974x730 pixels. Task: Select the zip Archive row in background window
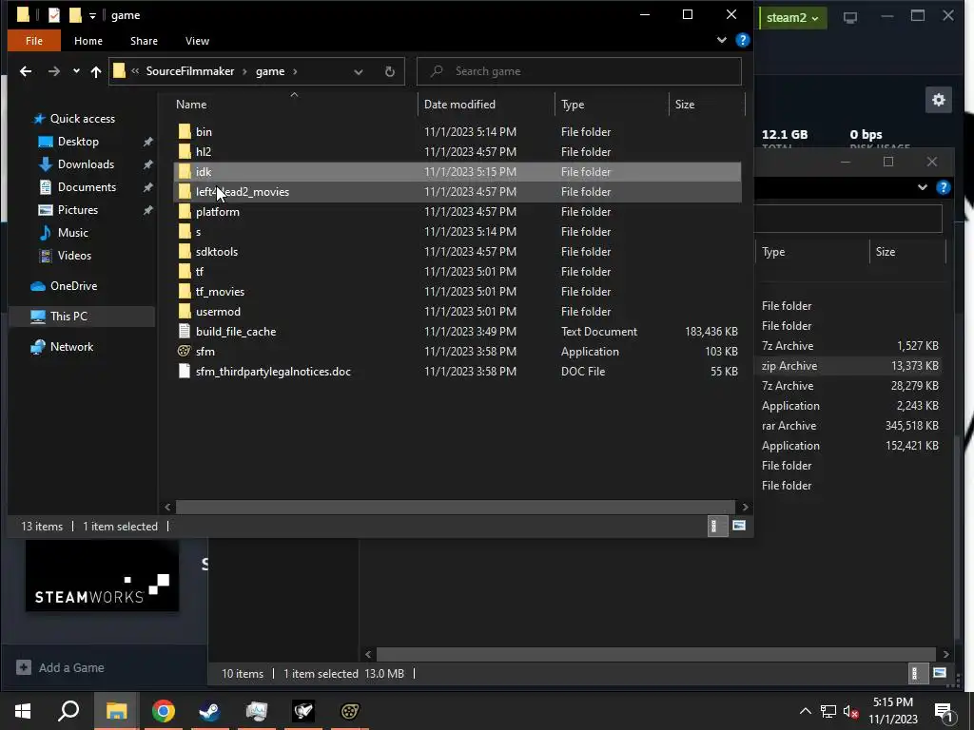coord(849,366)
